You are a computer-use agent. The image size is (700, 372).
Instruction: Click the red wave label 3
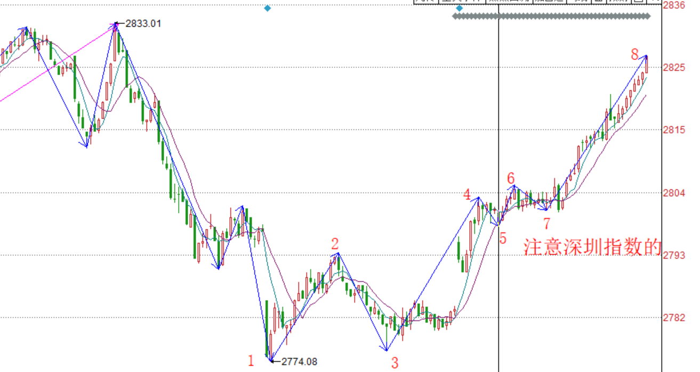(395, 363)
